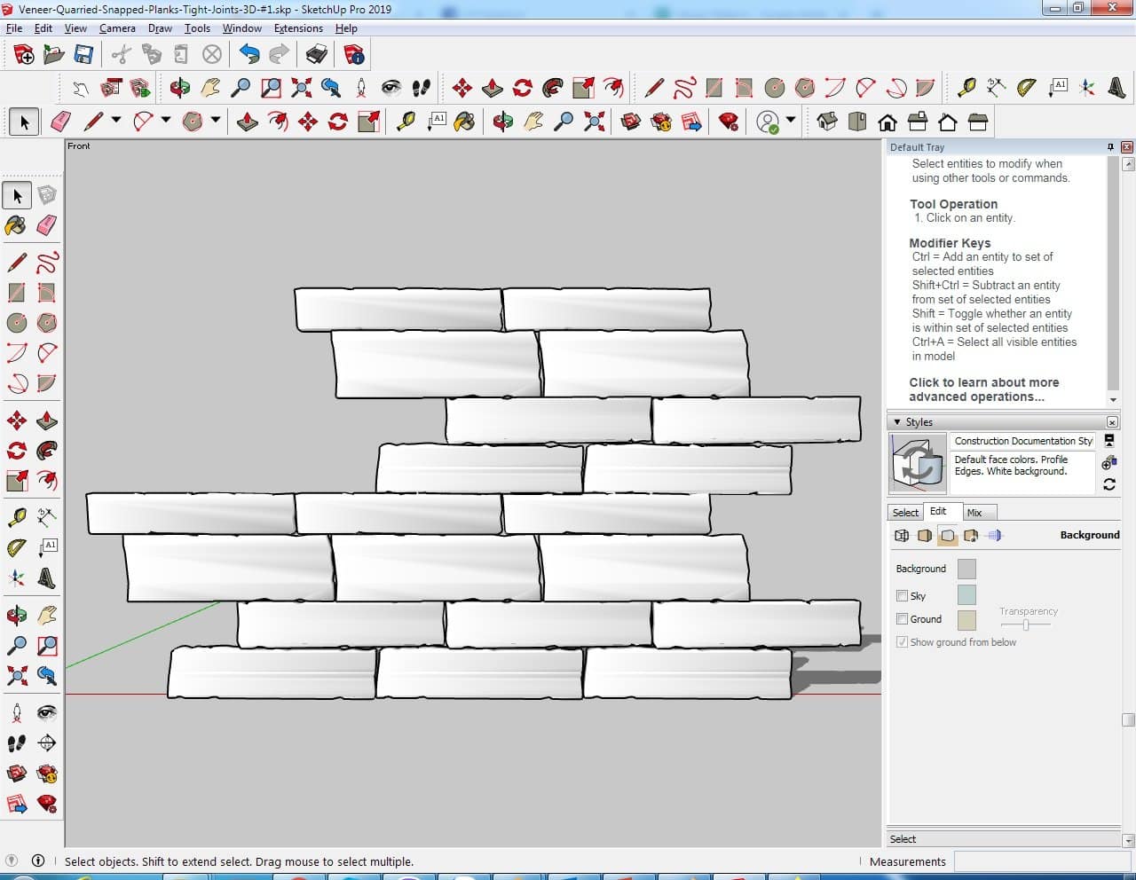Click the Update Style with Changes icon
The width and height of the screenshot is (1136, 880).
pos(1109,484)
